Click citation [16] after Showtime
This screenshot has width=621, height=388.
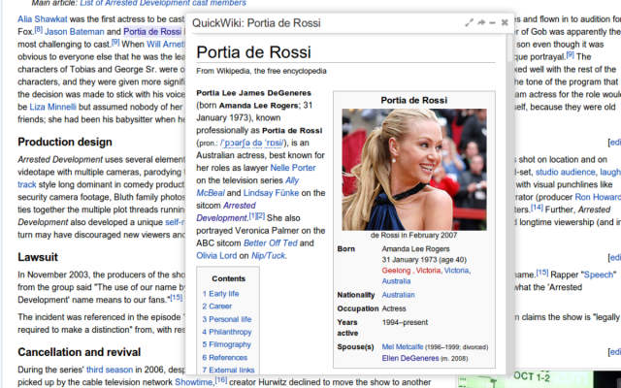tap(221, 380)
